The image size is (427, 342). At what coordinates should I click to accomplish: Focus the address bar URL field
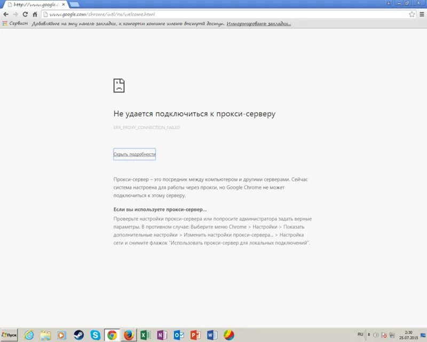[229, 14]
